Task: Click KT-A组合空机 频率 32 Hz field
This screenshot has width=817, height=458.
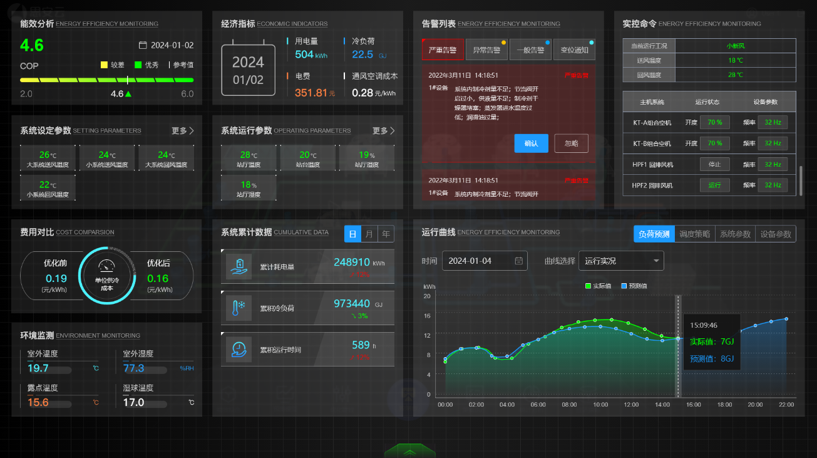Action: click(x=773, y=123)
